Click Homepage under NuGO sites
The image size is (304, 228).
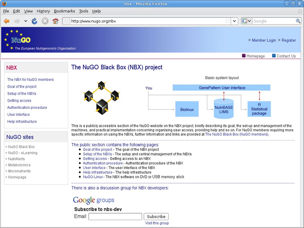17,177
